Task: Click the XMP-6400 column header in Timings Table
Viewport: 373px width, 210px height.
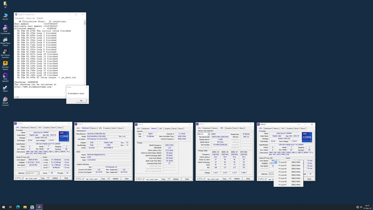Action: 244,152
